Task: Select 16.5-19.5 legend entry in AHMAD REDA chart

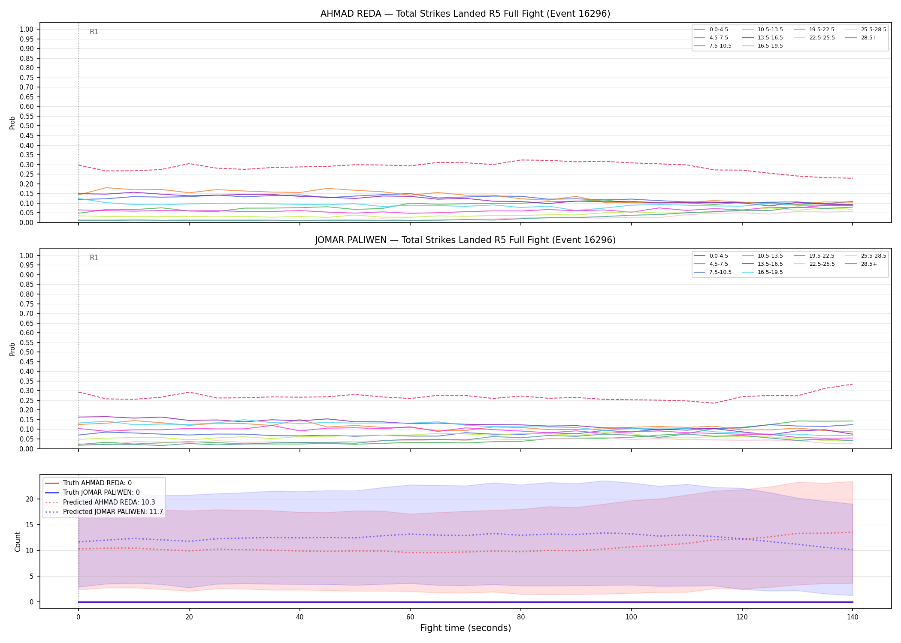Action: [x=762, y=46]
